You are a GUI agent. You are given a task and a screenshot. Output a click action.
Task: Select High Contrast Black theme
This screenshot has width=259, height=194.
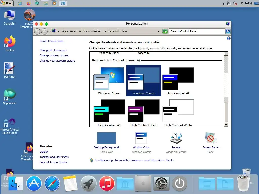[144, 112]
